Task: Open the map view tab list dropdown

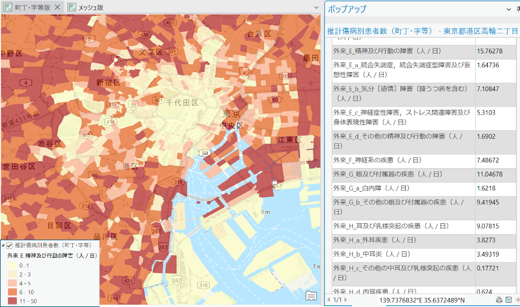Action: tap(316, 8)
